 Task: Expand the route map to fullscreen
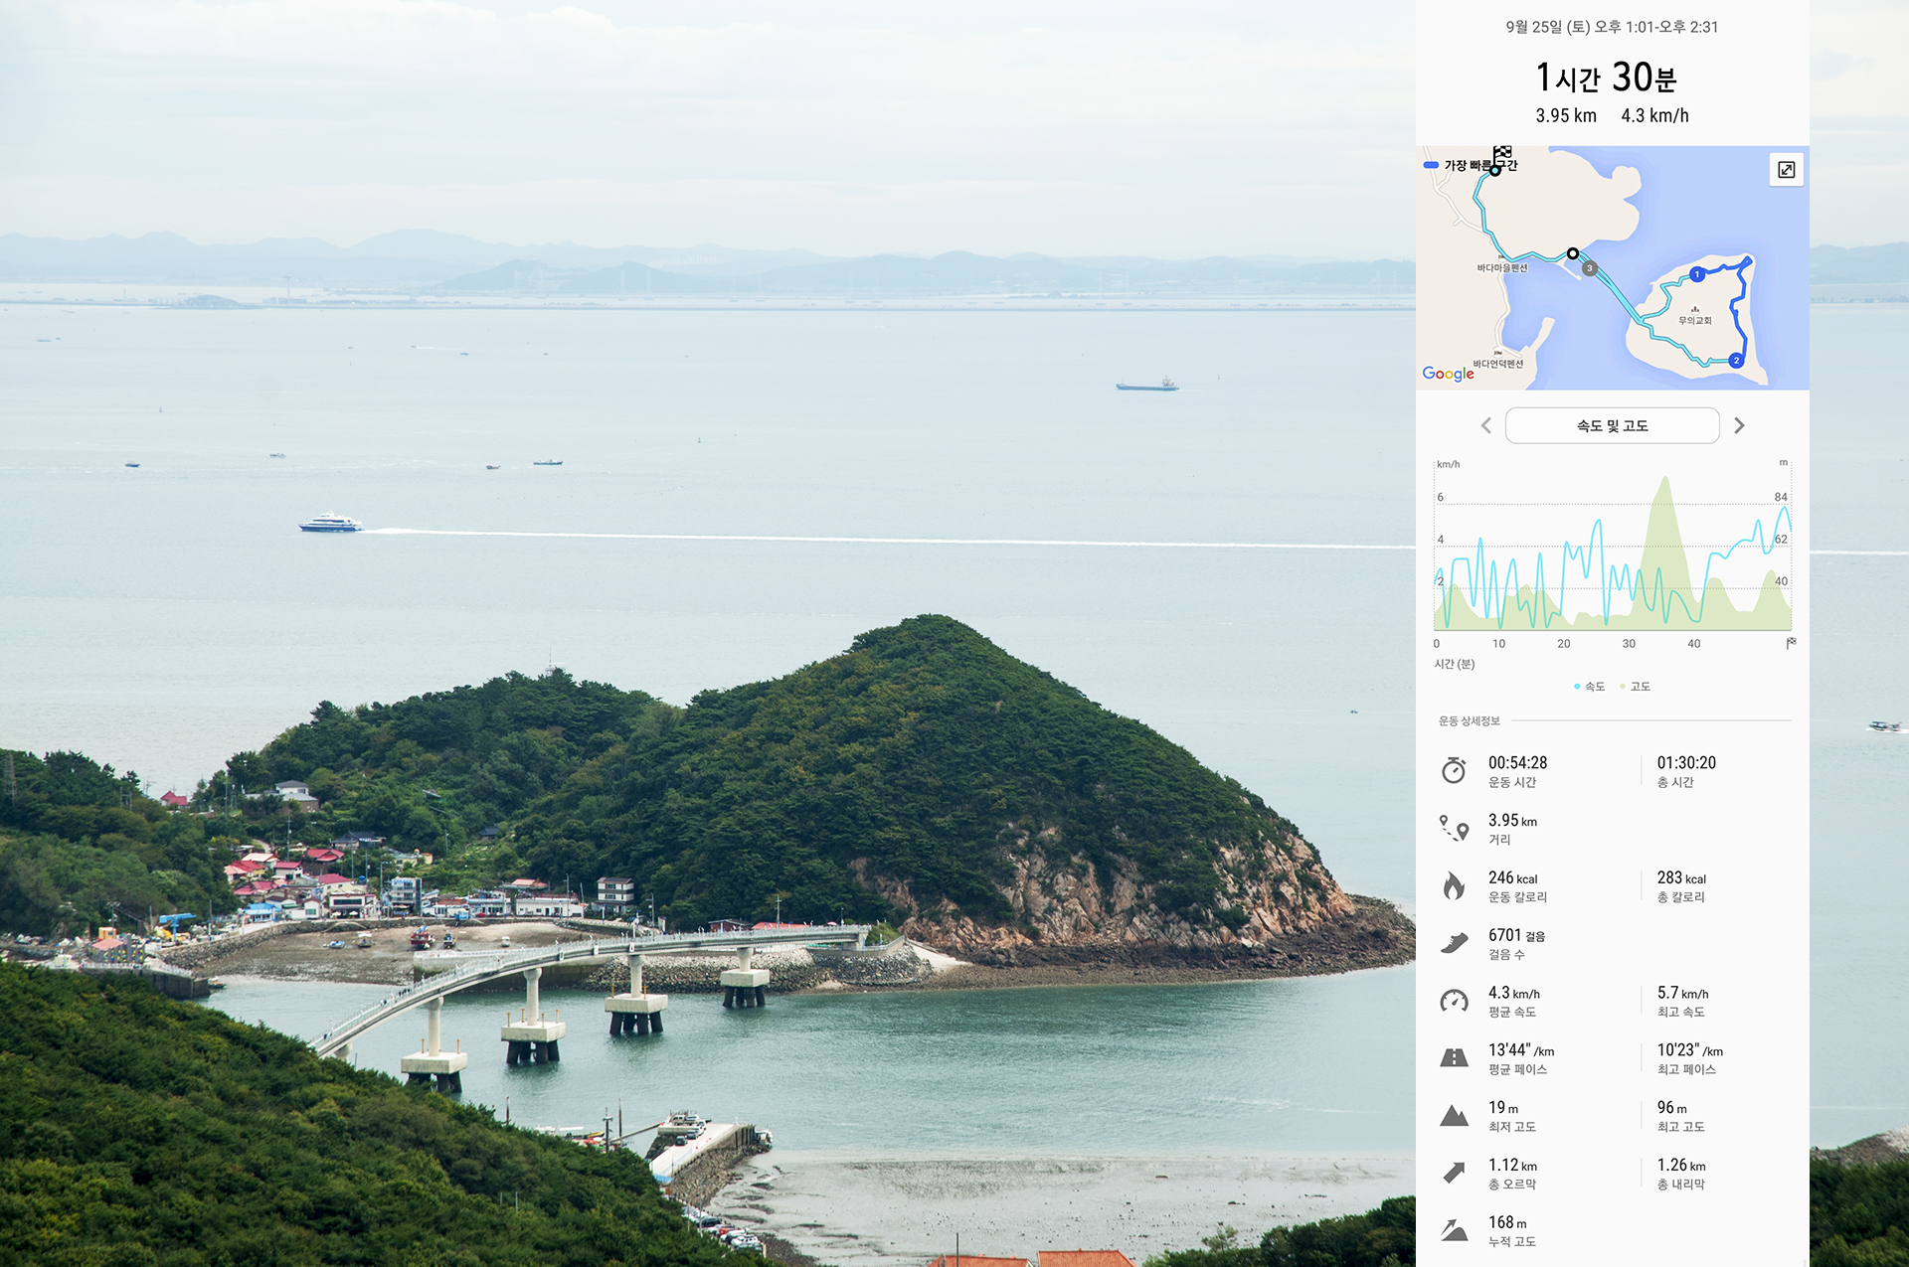click(1786, 170)
